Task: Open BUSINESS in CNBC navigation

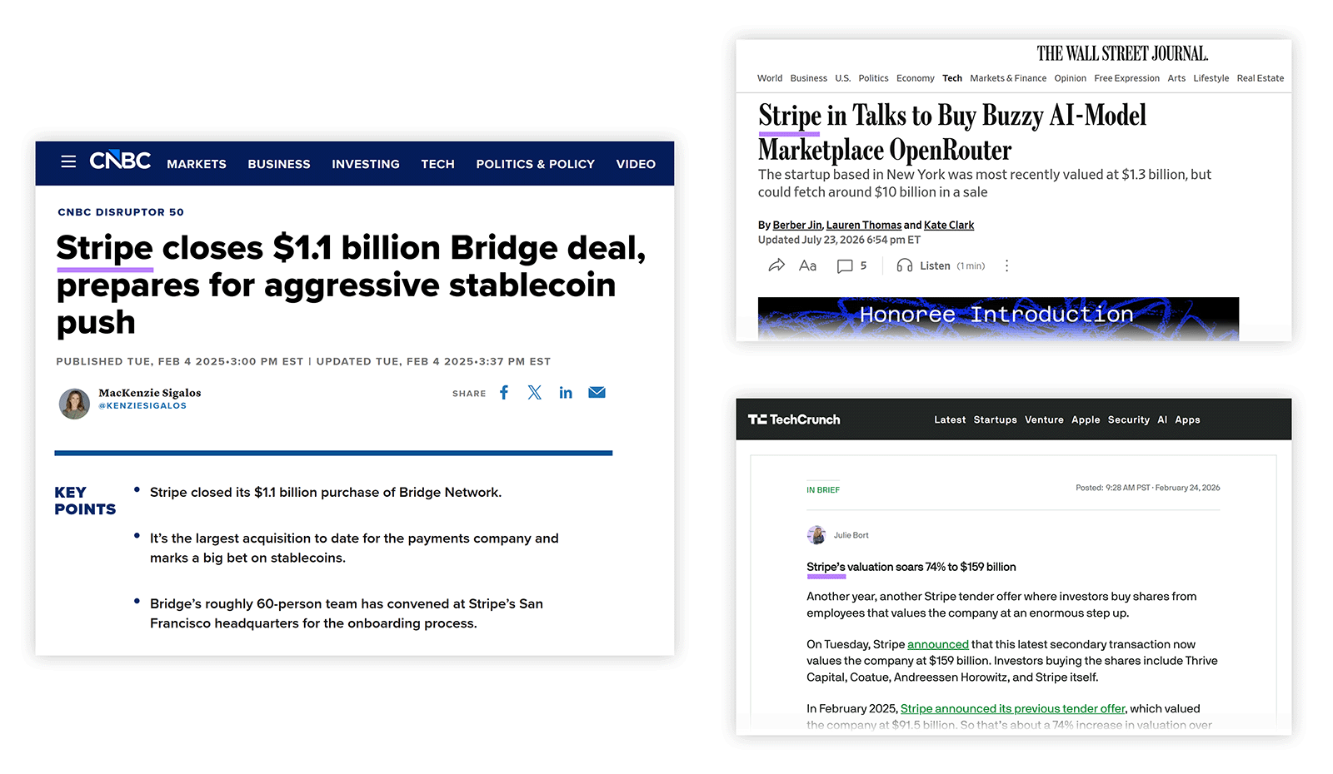Action: (279, 164)
